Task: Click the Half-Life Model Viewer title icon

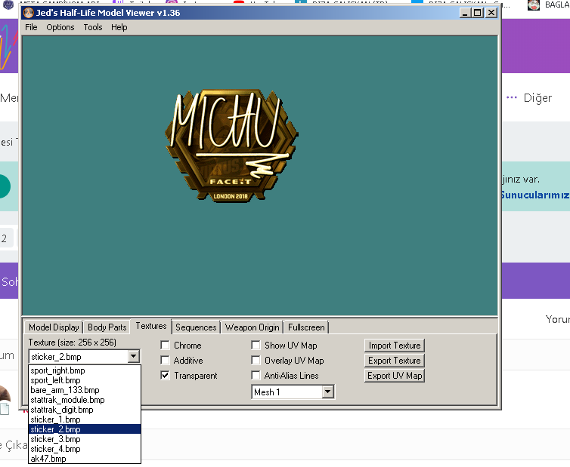Action: click(29, 13)
